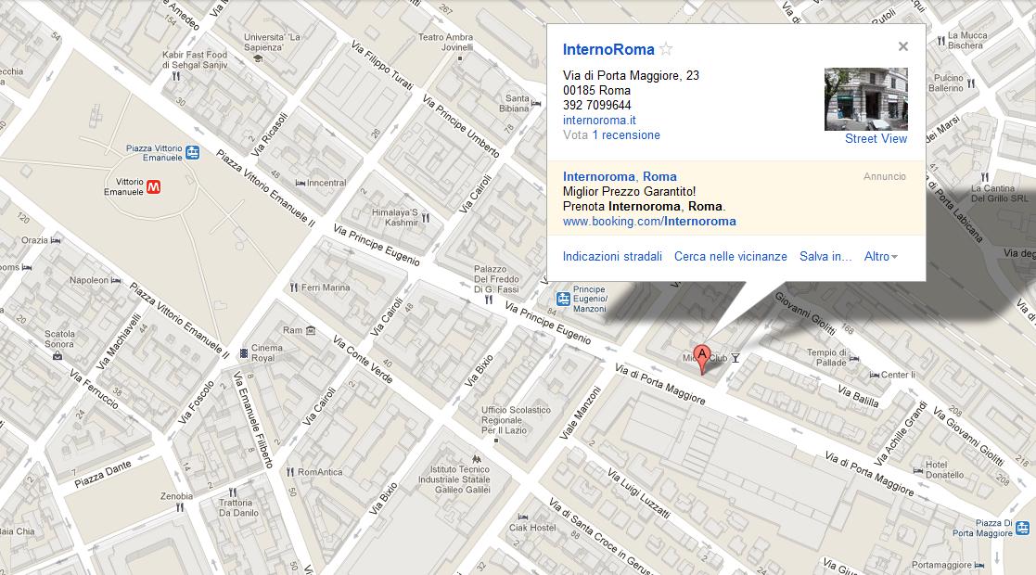This screenshot has height=575, width=1036.
Task: Select the Inncentral hotel bed icon
Action: 300,183
